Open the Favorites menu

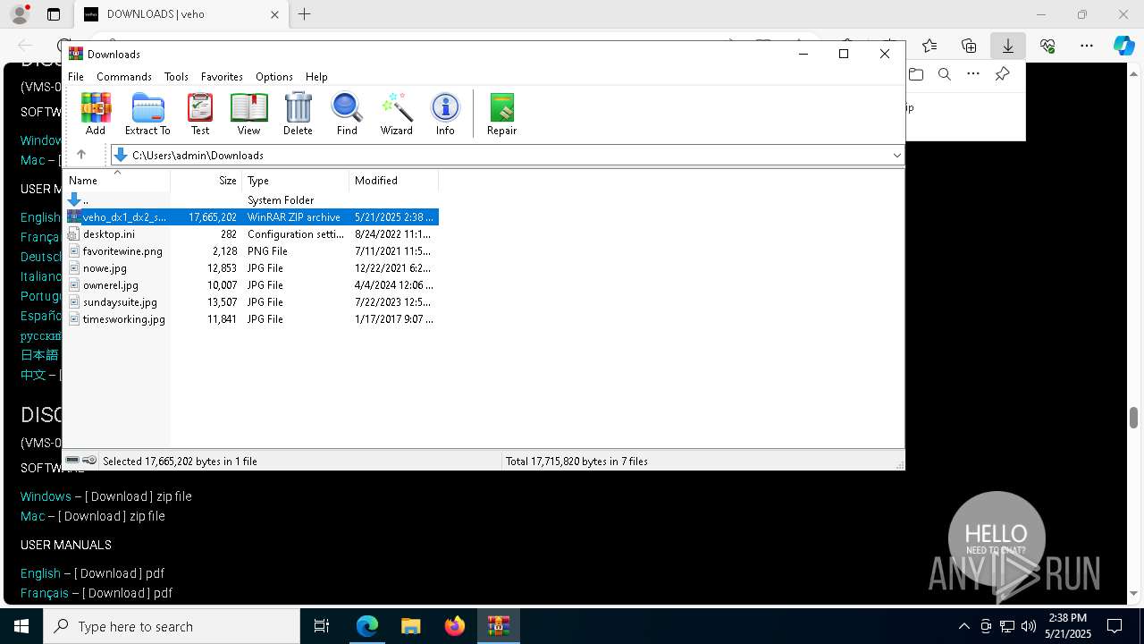(x=222, y=77)
